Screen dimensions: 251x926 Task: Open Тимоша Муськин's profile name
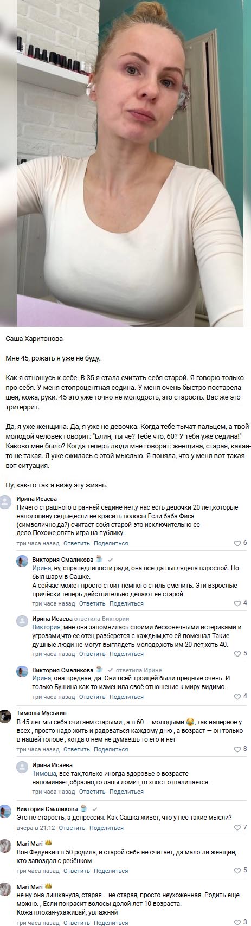point(42,713)
